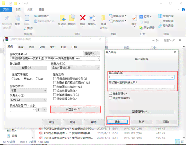Open the split volume size dropdown
The image size is (186, 145).
point(34,110)
